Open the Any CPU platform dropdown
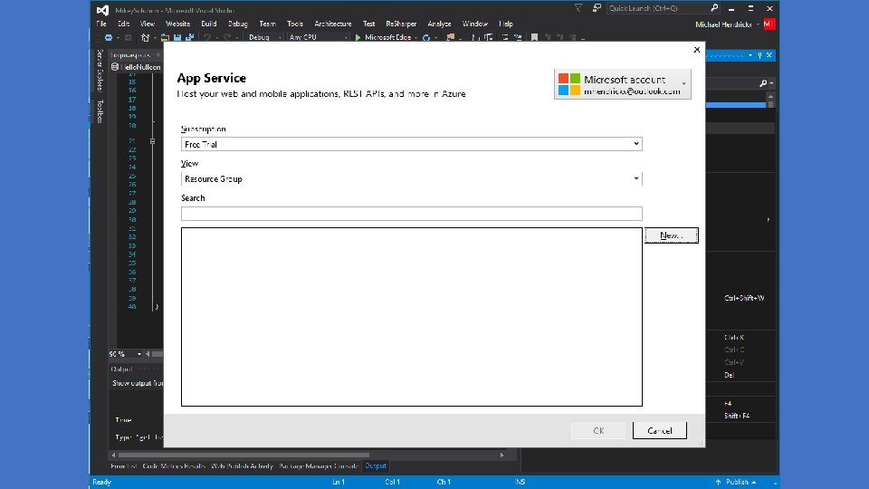This screenshot has height=489, width=869. tap(318, 38)
